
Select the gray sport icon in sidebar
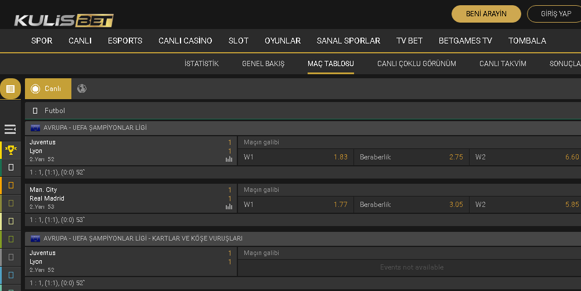pos(11,257)
